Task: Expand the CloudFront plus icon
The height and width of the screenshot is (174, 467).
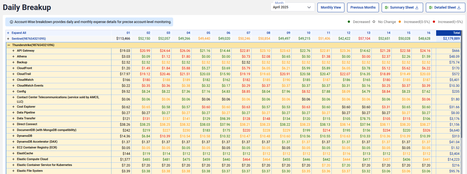Action: tap(13, 68)
